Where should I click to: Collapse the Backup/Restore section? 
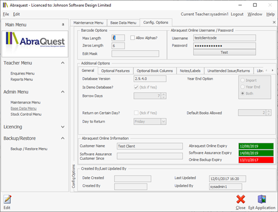coord(63,138)
